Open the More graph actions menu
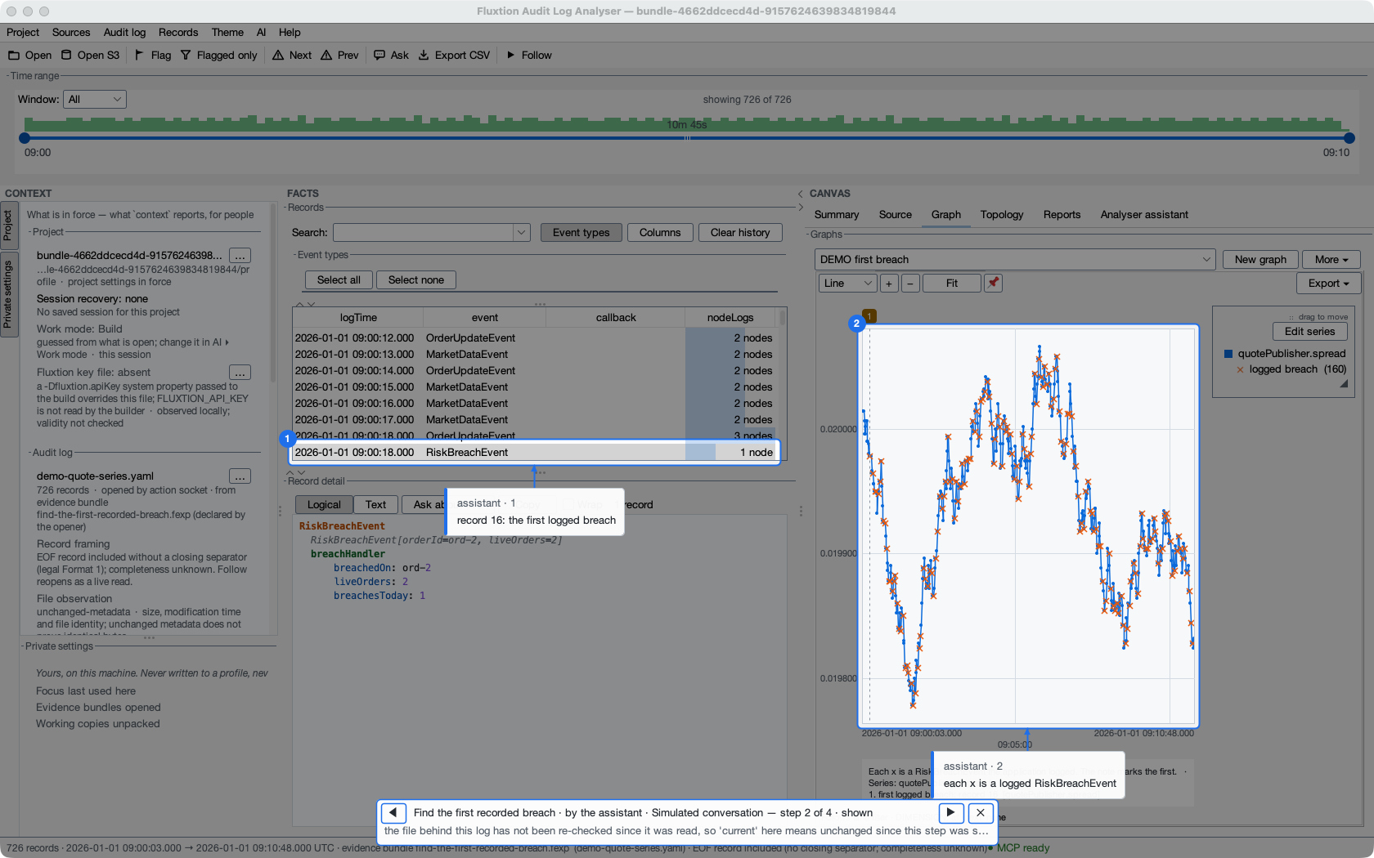The image size is (1374, 858). [1331, 259]
